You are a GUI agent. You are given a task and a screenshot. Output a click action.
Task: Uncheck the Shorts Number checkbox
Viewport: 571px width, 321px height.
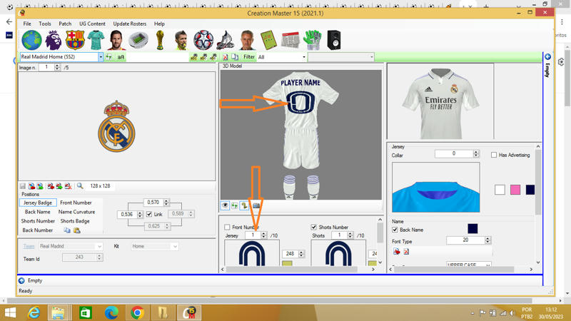pyautogui.click(x=313, y=227)
